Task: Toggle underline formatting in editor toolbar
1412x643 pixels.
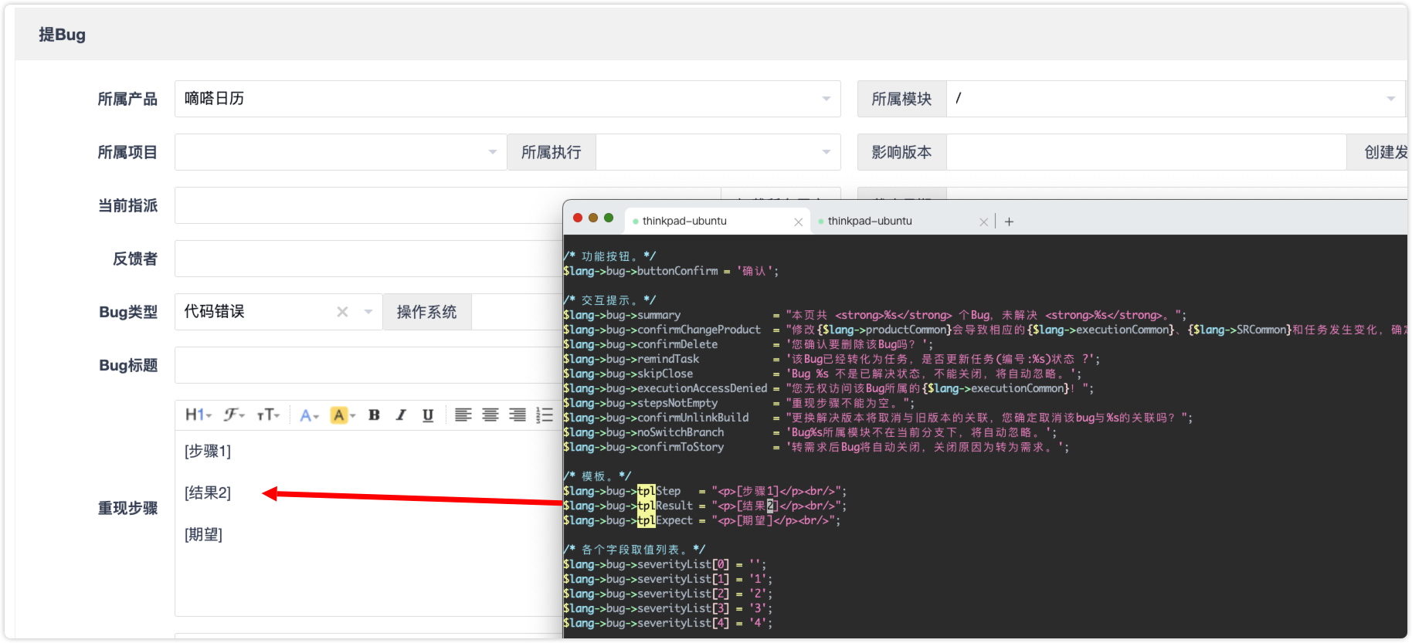Action: point(428,415)
